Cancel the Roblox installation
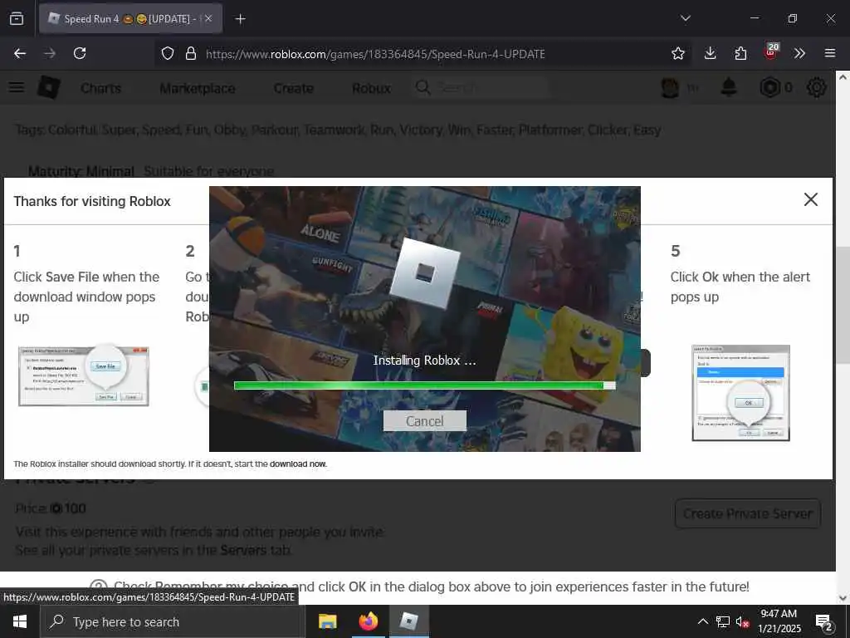 click(x=424, y=421)
